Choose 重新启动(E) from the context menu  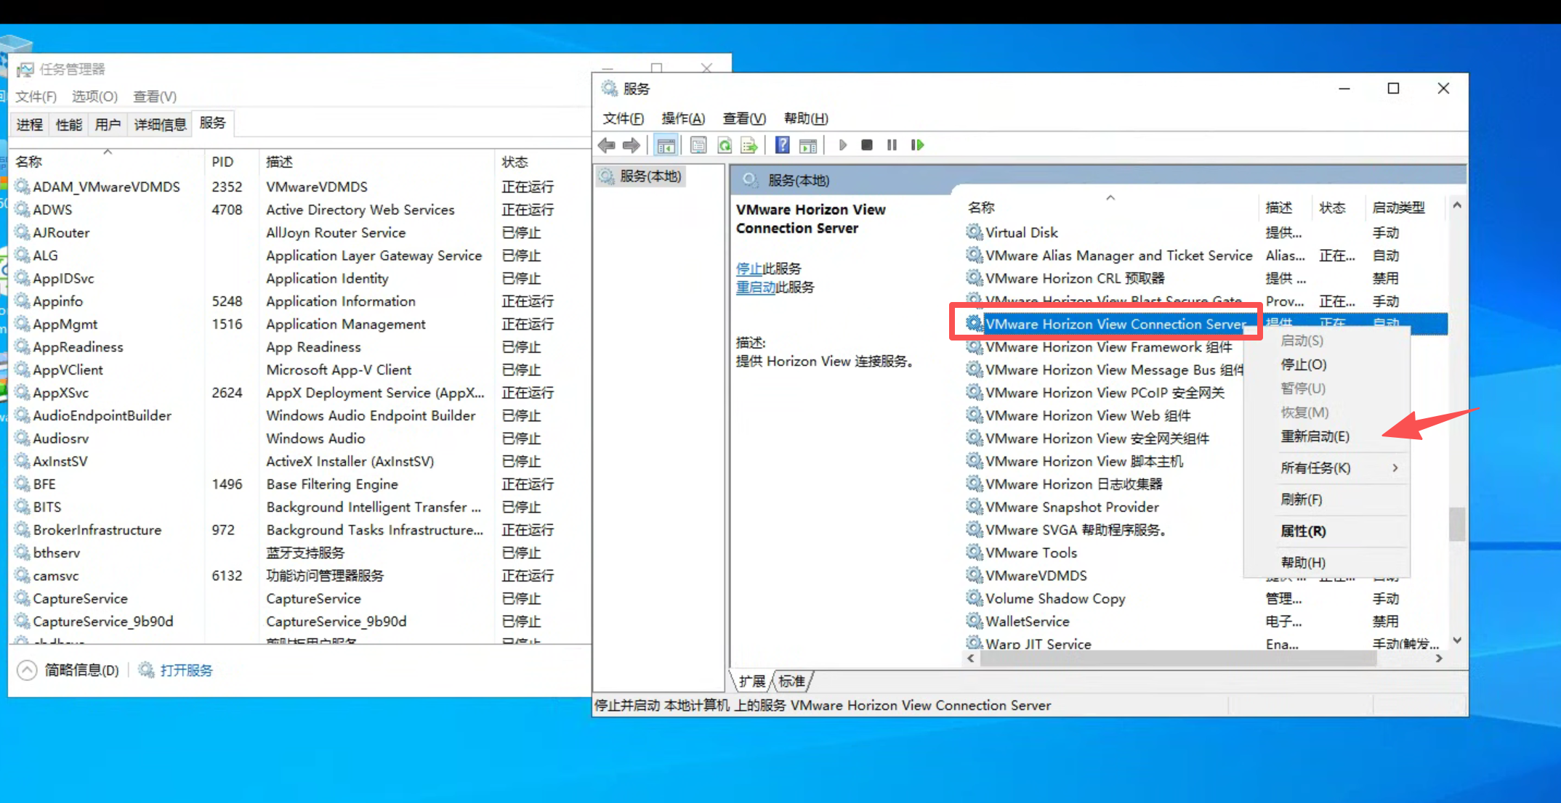(x=1315, y=436)
